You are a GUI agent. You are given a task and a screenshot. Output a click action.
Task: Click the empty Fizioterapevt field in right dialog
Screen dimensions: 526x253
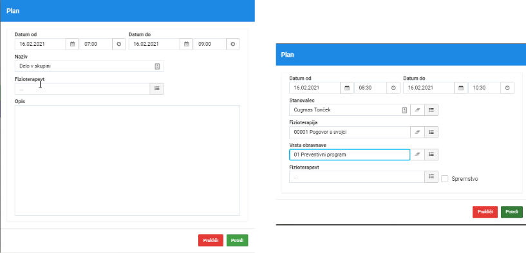click(357, 177)
